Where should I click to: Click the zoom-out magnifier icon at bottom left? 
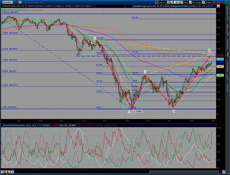(x=9, y=172)
